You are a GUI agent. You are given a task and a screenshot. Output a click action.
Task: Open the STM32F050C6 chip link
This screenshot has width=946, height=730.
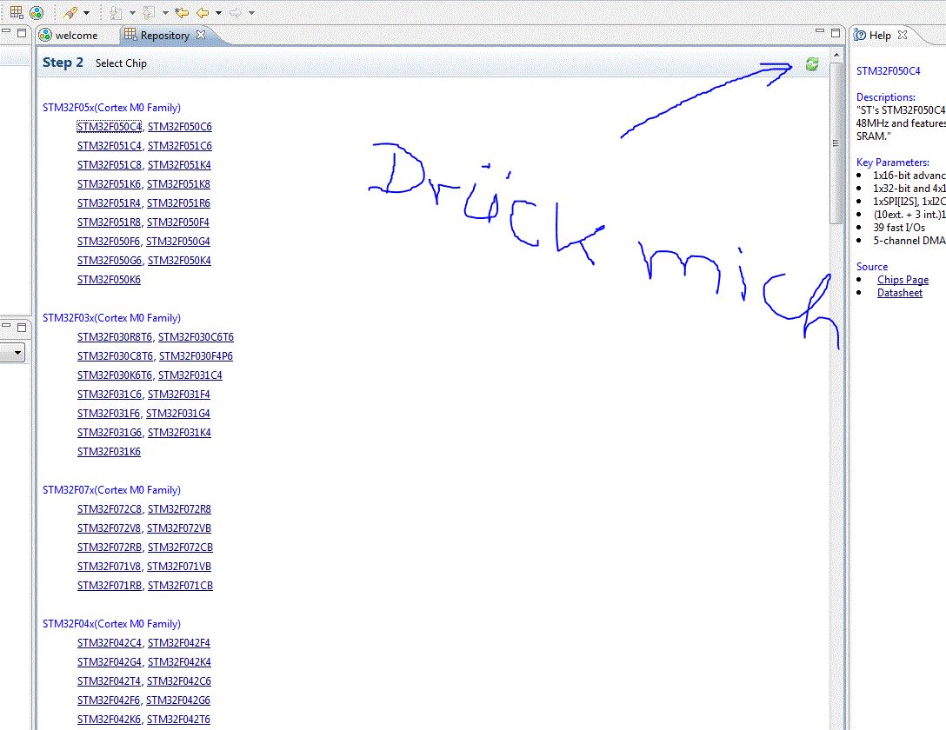click(180, 127)
